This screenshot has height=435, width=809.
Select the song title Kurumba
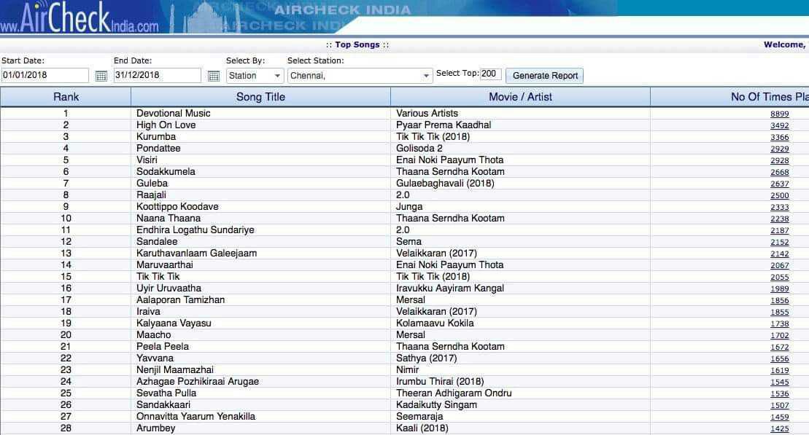(x=156, y=136)
